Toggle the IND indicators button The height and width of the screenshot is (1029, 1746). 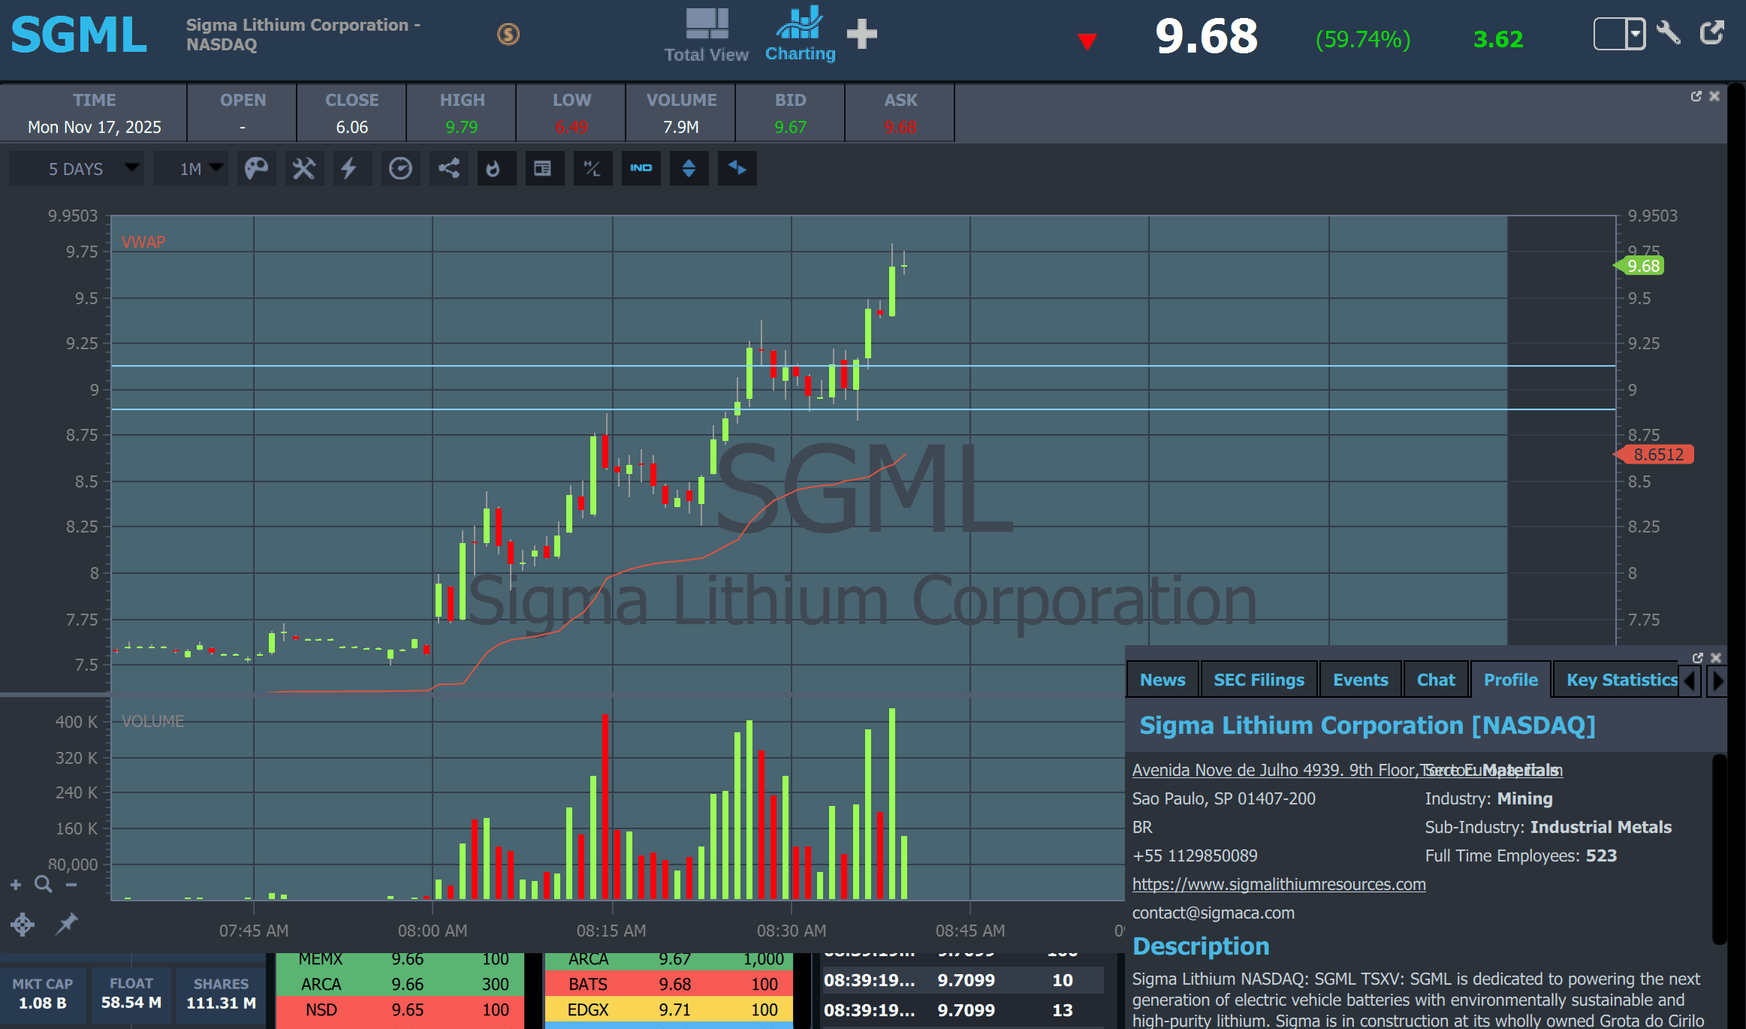coord(641,168)
